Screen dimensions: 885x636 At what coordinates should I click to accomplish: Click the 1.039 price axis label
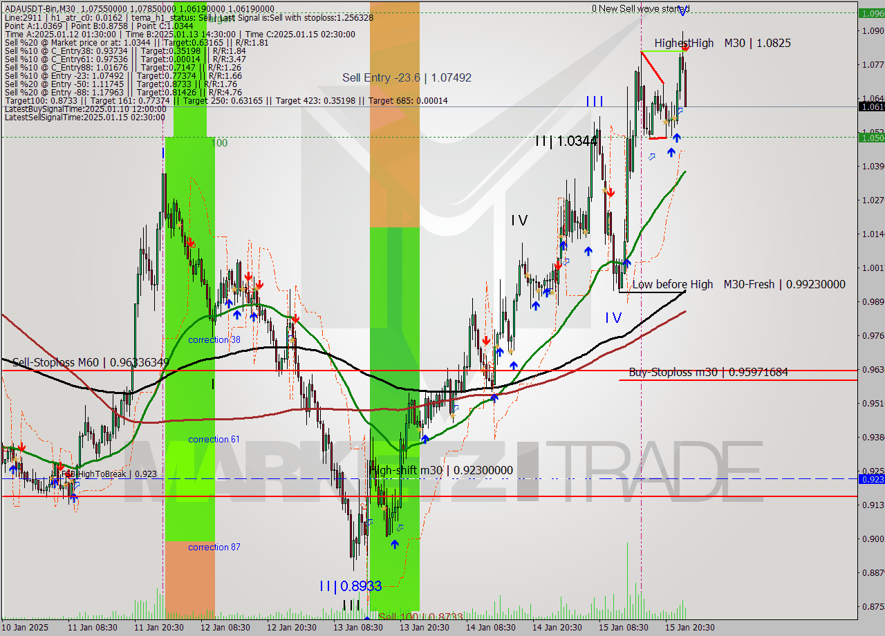[x=872, y=166]
